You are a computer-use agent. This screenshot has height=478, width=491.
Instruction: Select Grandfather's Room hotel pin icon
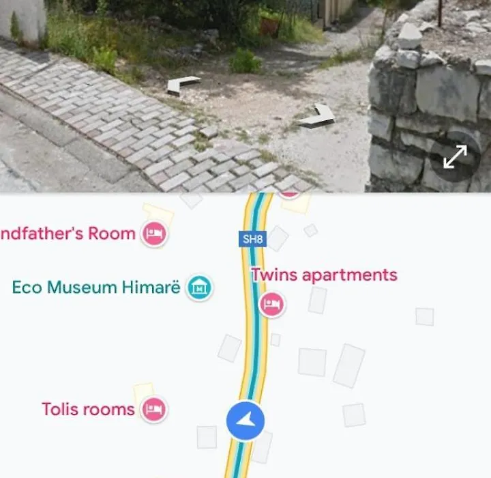pos(154,234)
